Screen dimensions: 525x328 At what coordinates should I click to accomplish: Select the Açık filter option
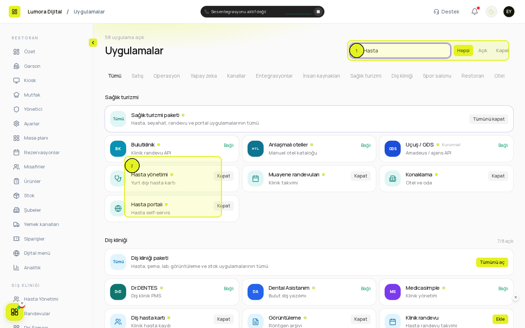(x=483, y=51)
